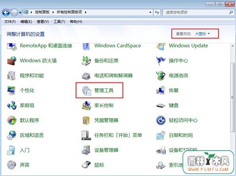Open the 文件(F) menu
The height and width of the screenshot is (176, 236).
10,22
